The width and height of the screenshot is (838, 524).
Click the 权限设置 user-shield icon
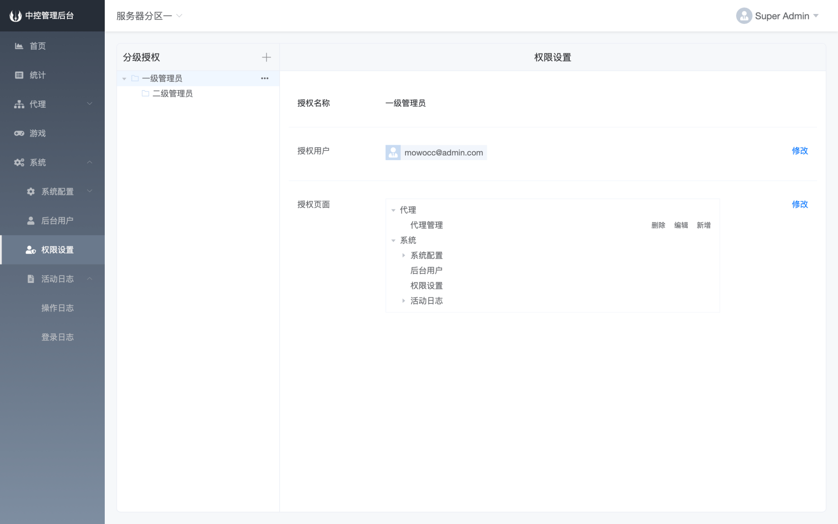tap(31, 250)
